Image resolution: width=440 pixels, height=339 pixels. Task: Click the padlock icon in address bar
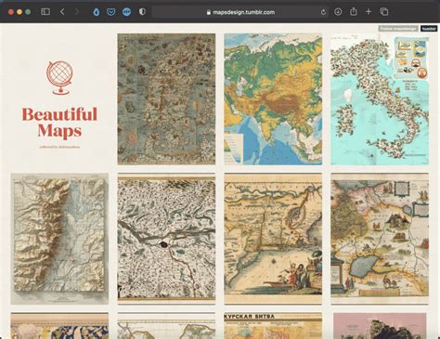click(209, 12)
